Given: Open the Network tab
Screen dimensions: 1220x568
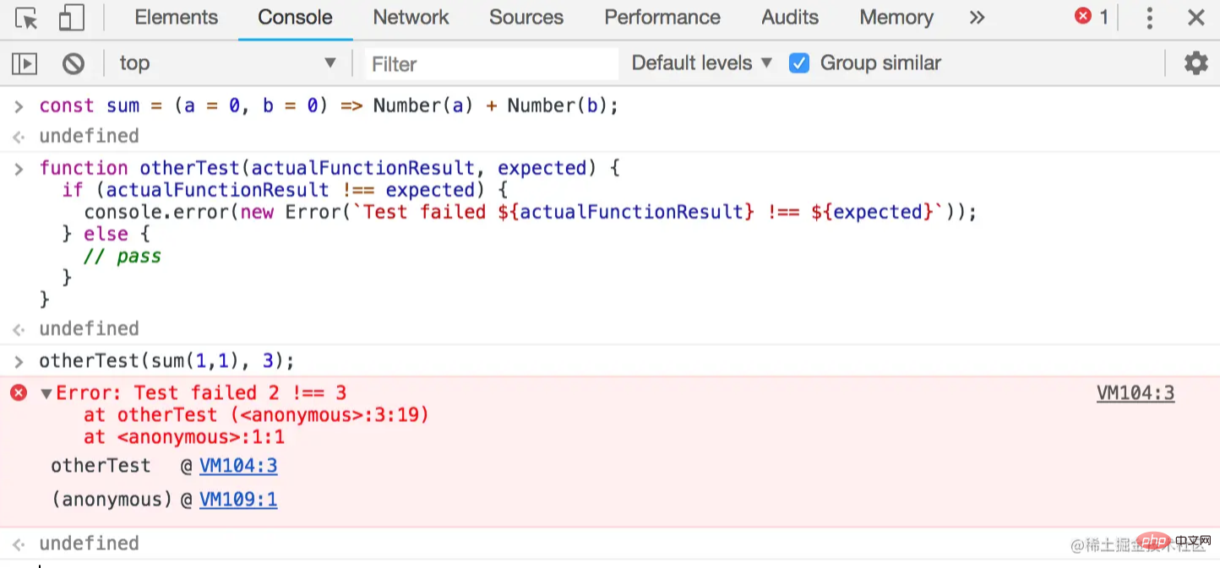Looking at the screenshot, I should point(411,18).
